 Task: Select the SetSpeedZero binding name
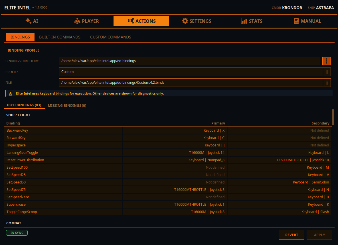pos(18,197)
